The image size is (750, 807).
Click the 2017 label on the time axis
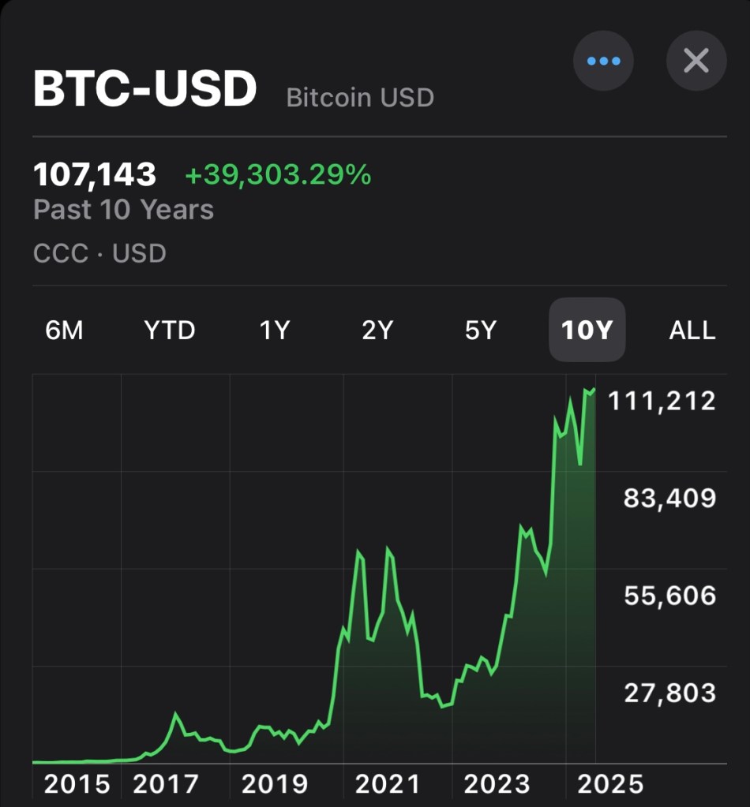click(x=166, y=783)
